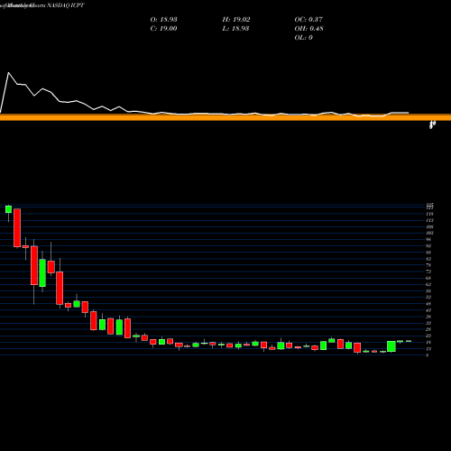This screenshot has width=451, height=451.
Task: Click the '32' price axis label
Action: (428, 323)
